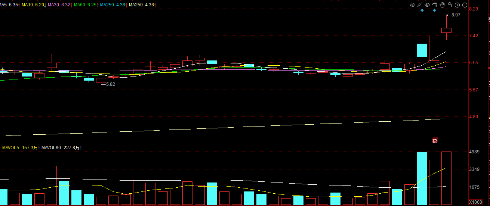Select the latest candlestick near 8.07
The image size is (490, 206).
click(446, 30)
